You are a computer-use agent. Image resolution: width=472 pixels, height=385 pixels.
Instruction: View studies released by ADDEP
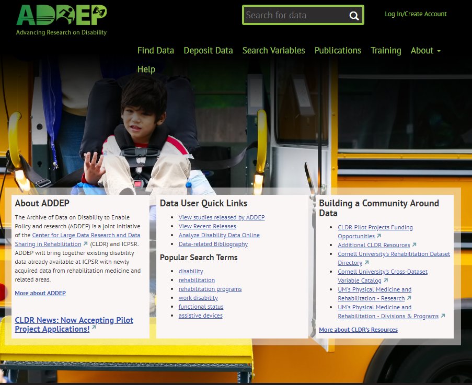click(222, 217)
